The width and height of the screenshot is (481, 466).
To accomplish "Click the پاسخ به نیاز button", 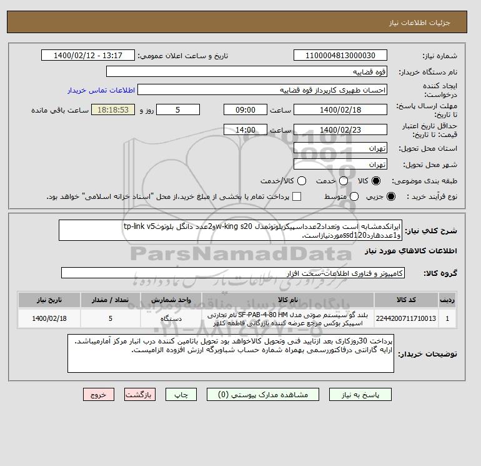I will point(360,395).
